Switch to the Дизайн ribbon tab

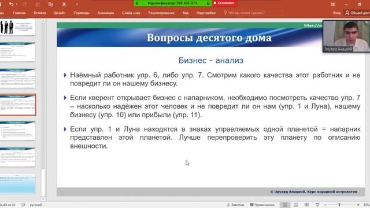tap(60, 13)
